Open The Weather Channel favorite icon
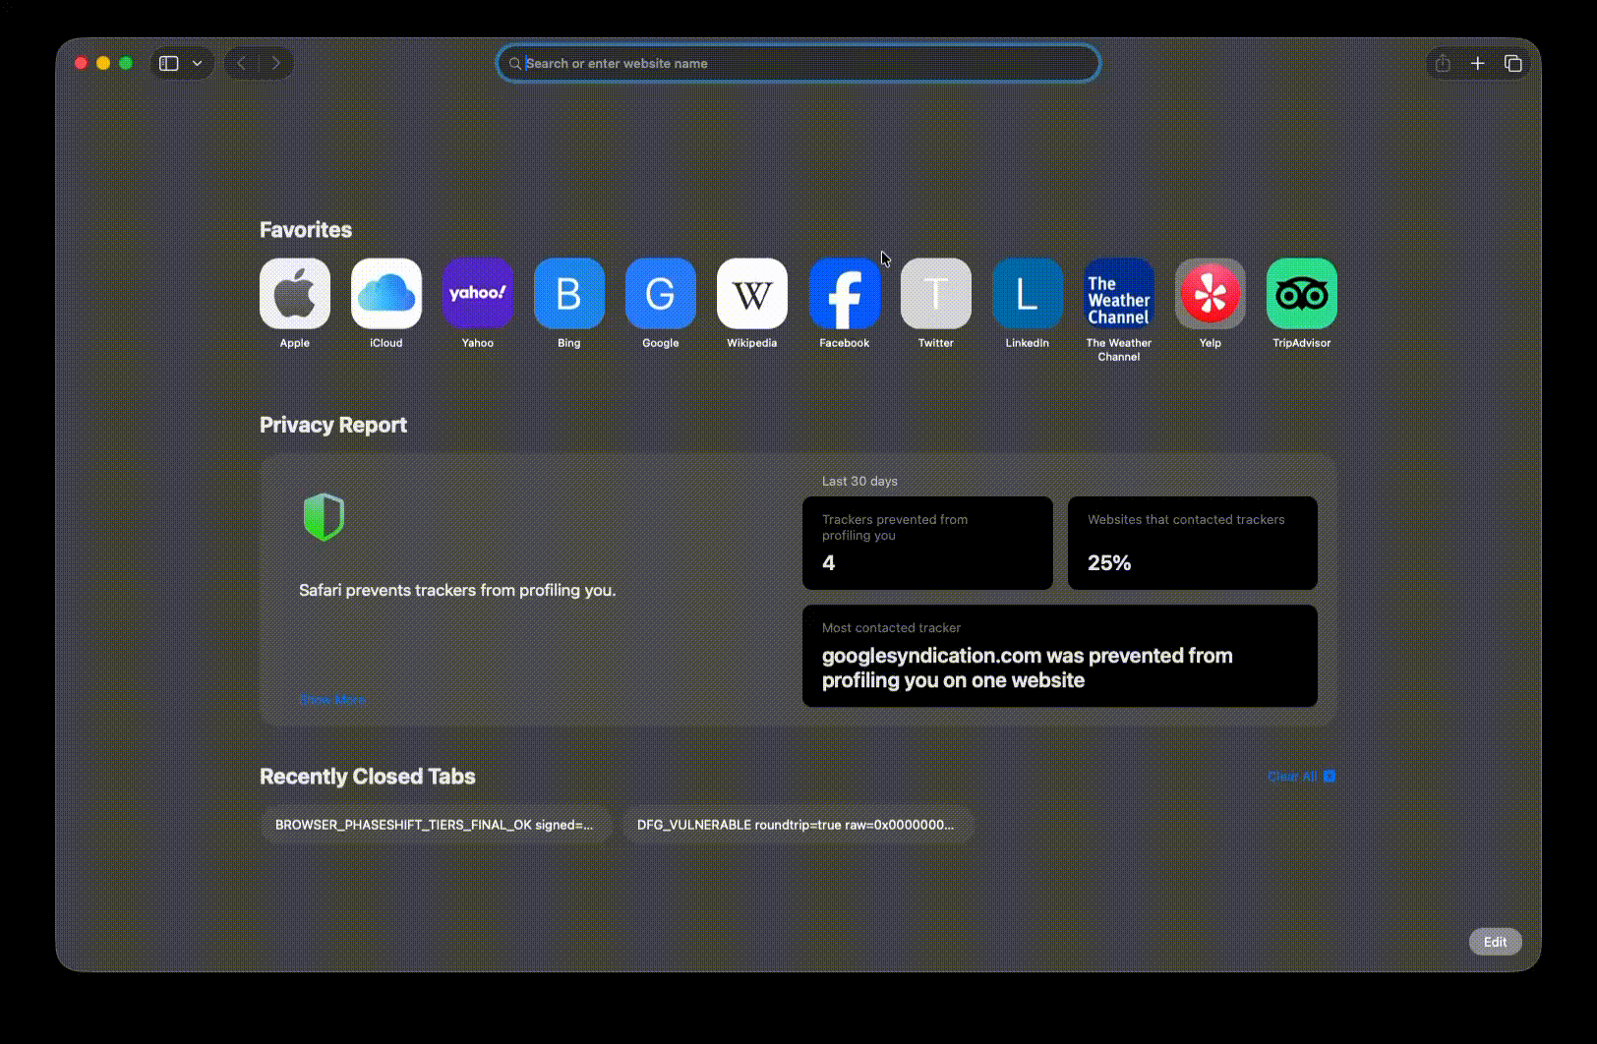The height and width of the screenshot is (1044, 1597). pos(1119,293)
